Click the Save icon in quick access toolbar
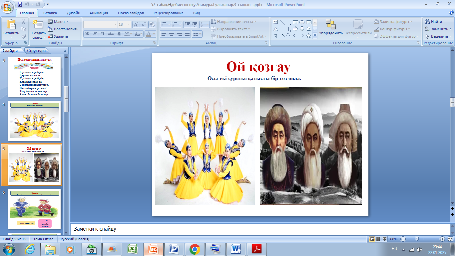 pyautogui.click(x=20, y=5)
